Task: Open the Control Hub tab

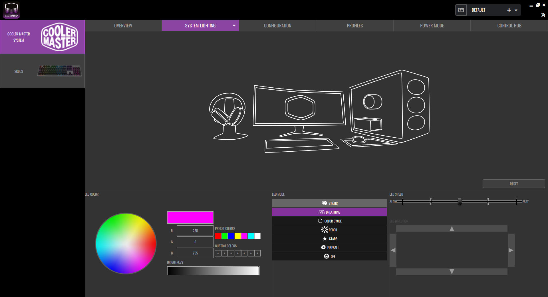Action: [x=509, y=26]
